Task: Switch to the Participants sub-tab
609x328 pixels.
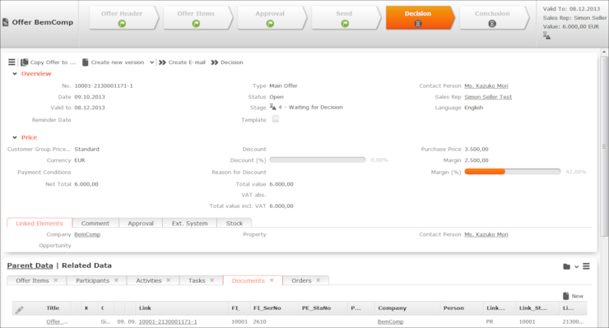Action: coord(92,280)
